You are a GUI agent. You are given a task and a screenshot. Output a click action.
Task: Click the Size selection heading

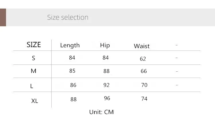pos(68,17)
